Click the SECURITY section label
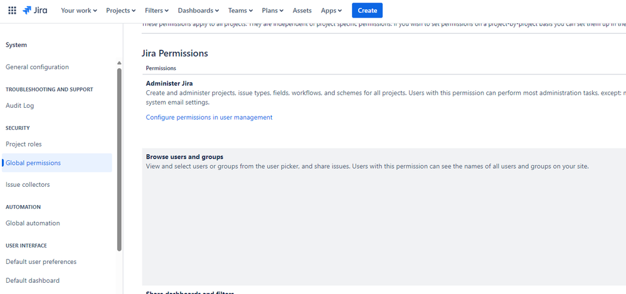 coord(18,128)
